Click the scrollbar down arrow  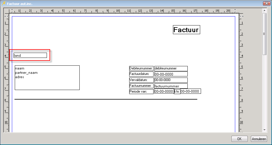click(264, 130)
